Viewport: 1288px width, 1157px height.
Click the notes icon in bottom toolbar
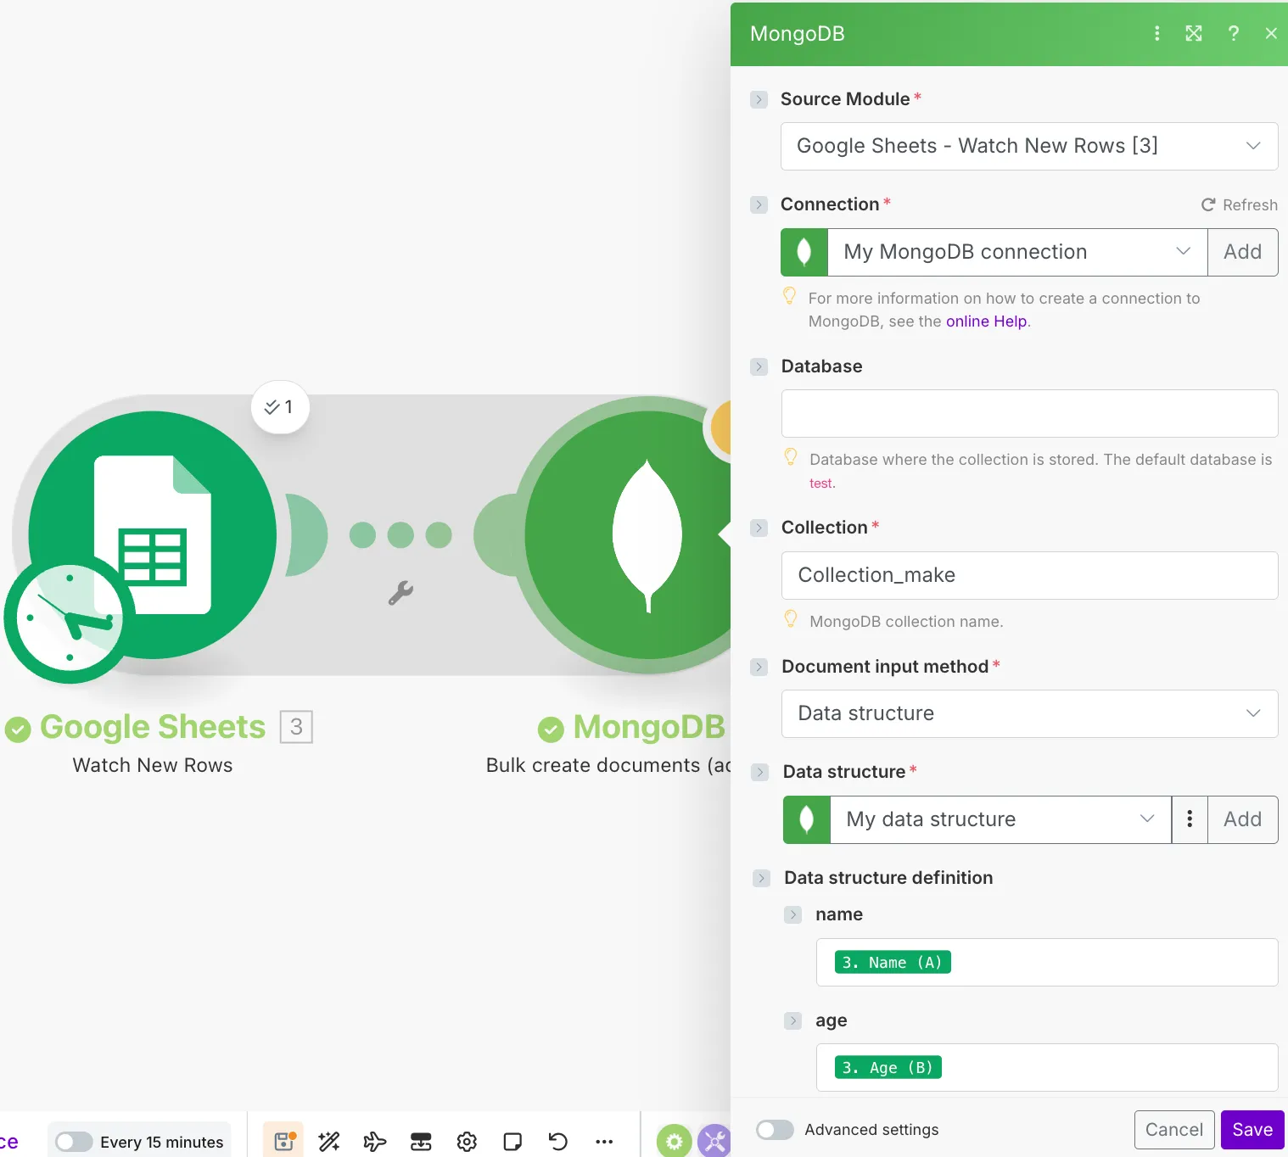[x=512, y=1142]
